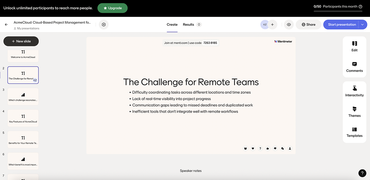Open help via the question mark bubble
The height and width of the screenshot is (180, 370).
click(362, 173)
